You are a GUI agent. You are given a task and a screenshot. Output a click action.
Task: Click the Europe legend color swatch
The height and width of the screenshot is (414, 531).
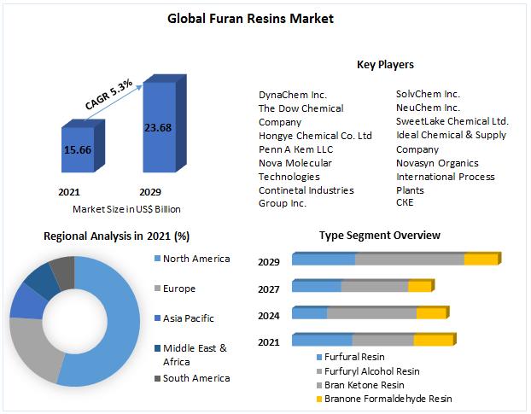(157, 289)
